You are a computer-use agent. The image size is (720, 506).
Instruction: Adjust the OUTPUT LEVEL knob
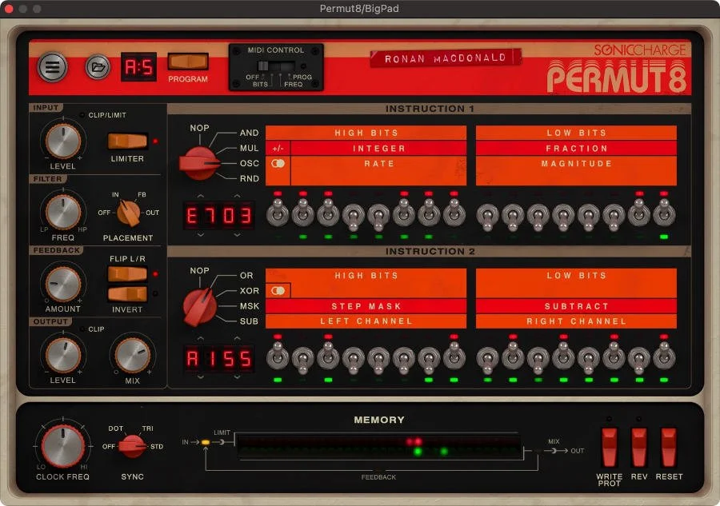click(x=63, y=355)
